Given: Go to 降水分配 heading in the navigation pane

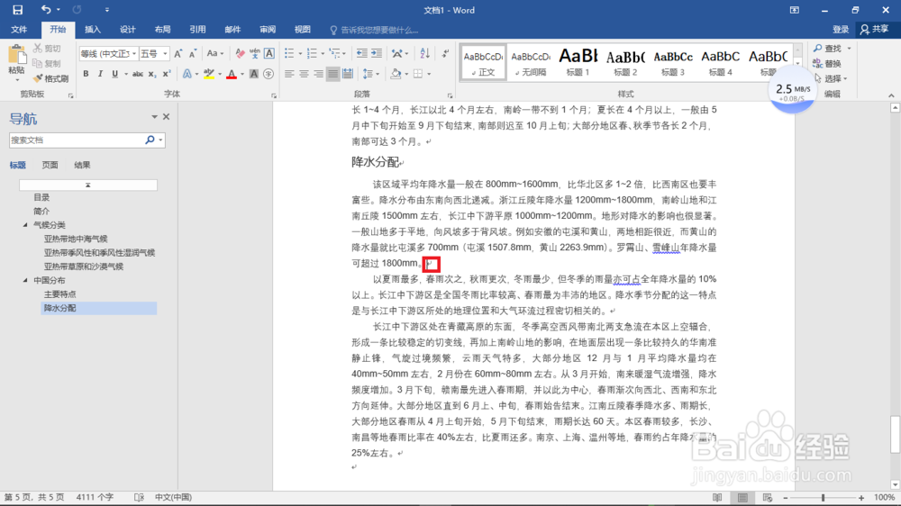Looking at the screenshot, I should pos(99,308).
